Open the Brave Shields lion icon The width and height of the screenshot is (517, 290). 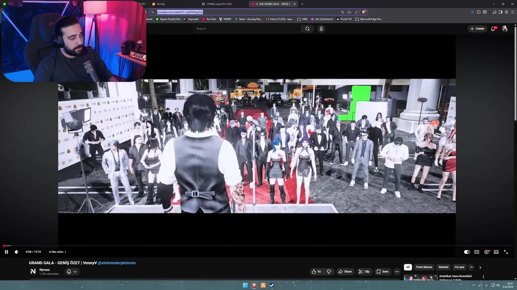(364, 12)
